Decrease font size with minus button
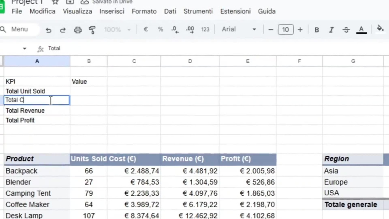 click(271, 30)
